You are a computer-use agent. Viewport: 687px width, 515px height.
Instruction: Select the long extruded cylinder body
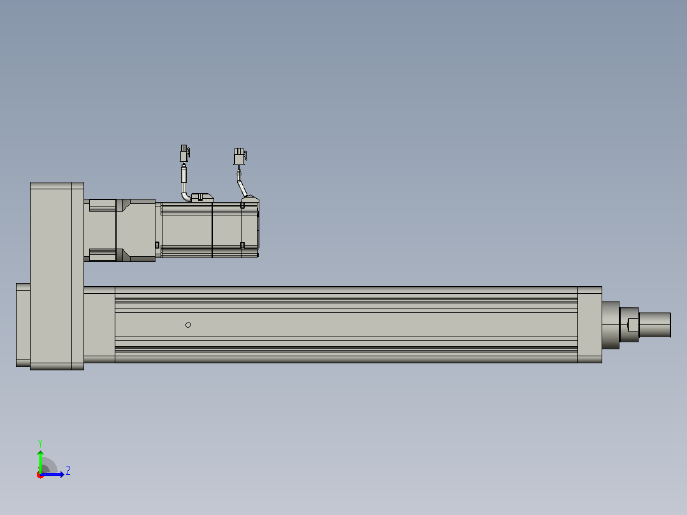click(346, 325)
